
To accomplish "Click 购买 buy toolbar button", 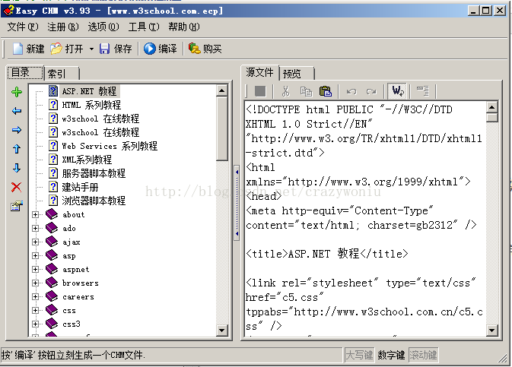I will [205, 49].
